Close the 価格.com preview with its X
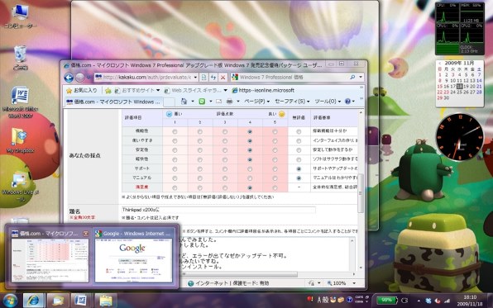This screenshot has width=493, height=308. pos(85,234)
